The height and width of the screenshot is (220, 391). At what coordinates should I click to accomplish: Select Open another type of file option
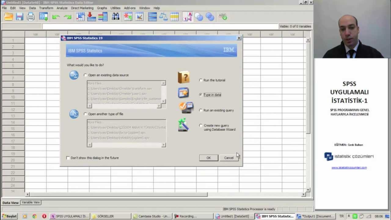tap(86, 114)
